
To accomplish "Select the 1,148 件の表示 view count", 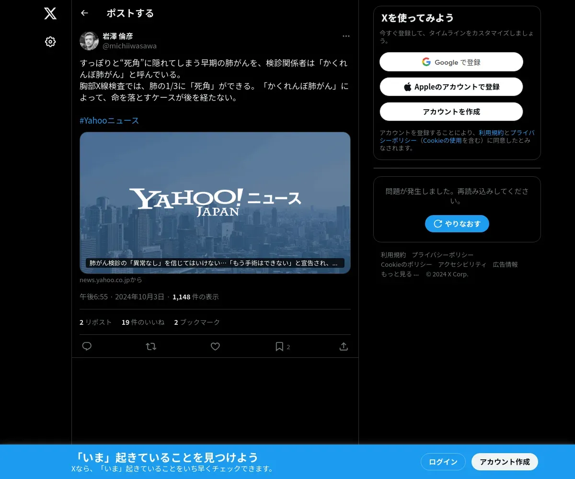I will (195, 297).
